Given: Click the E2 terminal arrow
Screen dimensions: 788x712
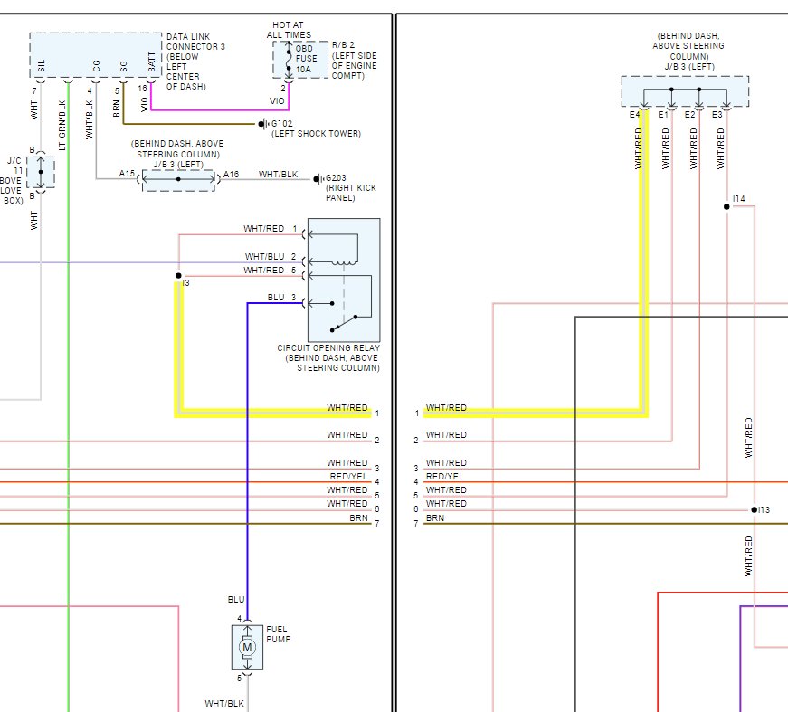Looking at the screenshot, I should click(x=699, y=105).
